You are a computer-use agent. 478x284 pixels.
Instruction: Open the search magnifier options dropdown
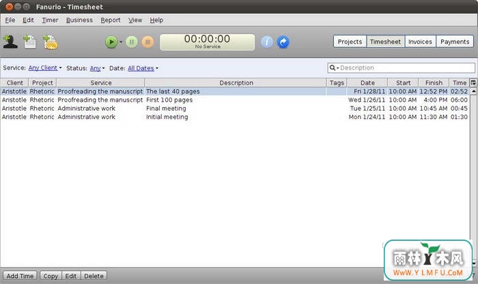(x=335, y=68)
